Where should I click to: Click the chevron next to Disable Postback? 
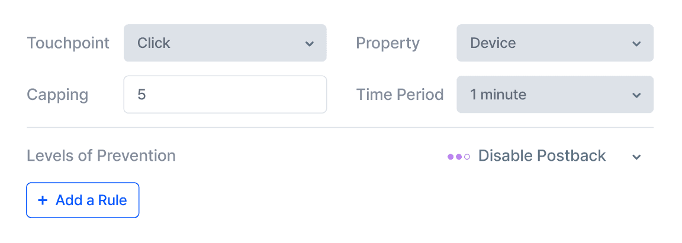point(636,157)
